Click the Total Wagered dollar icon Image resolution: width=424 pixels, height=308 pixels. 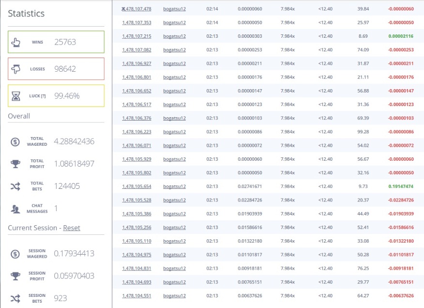[15, 141]
